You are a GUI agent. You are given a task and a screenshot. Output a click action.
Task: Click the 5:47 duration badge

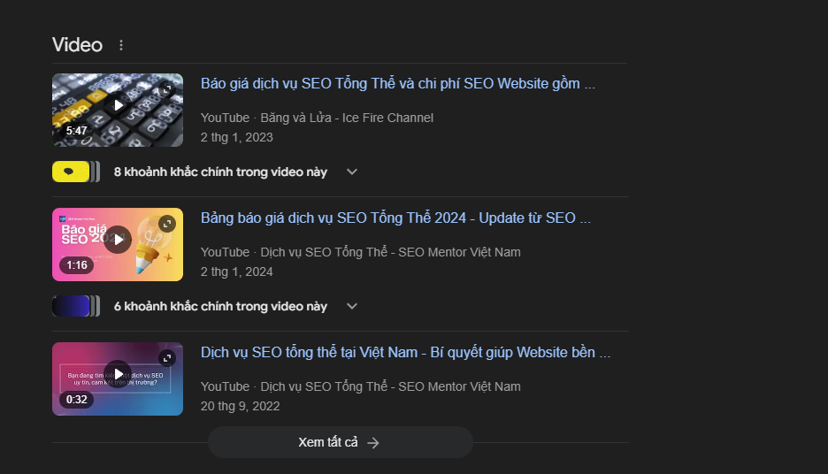tap(77, 130)
